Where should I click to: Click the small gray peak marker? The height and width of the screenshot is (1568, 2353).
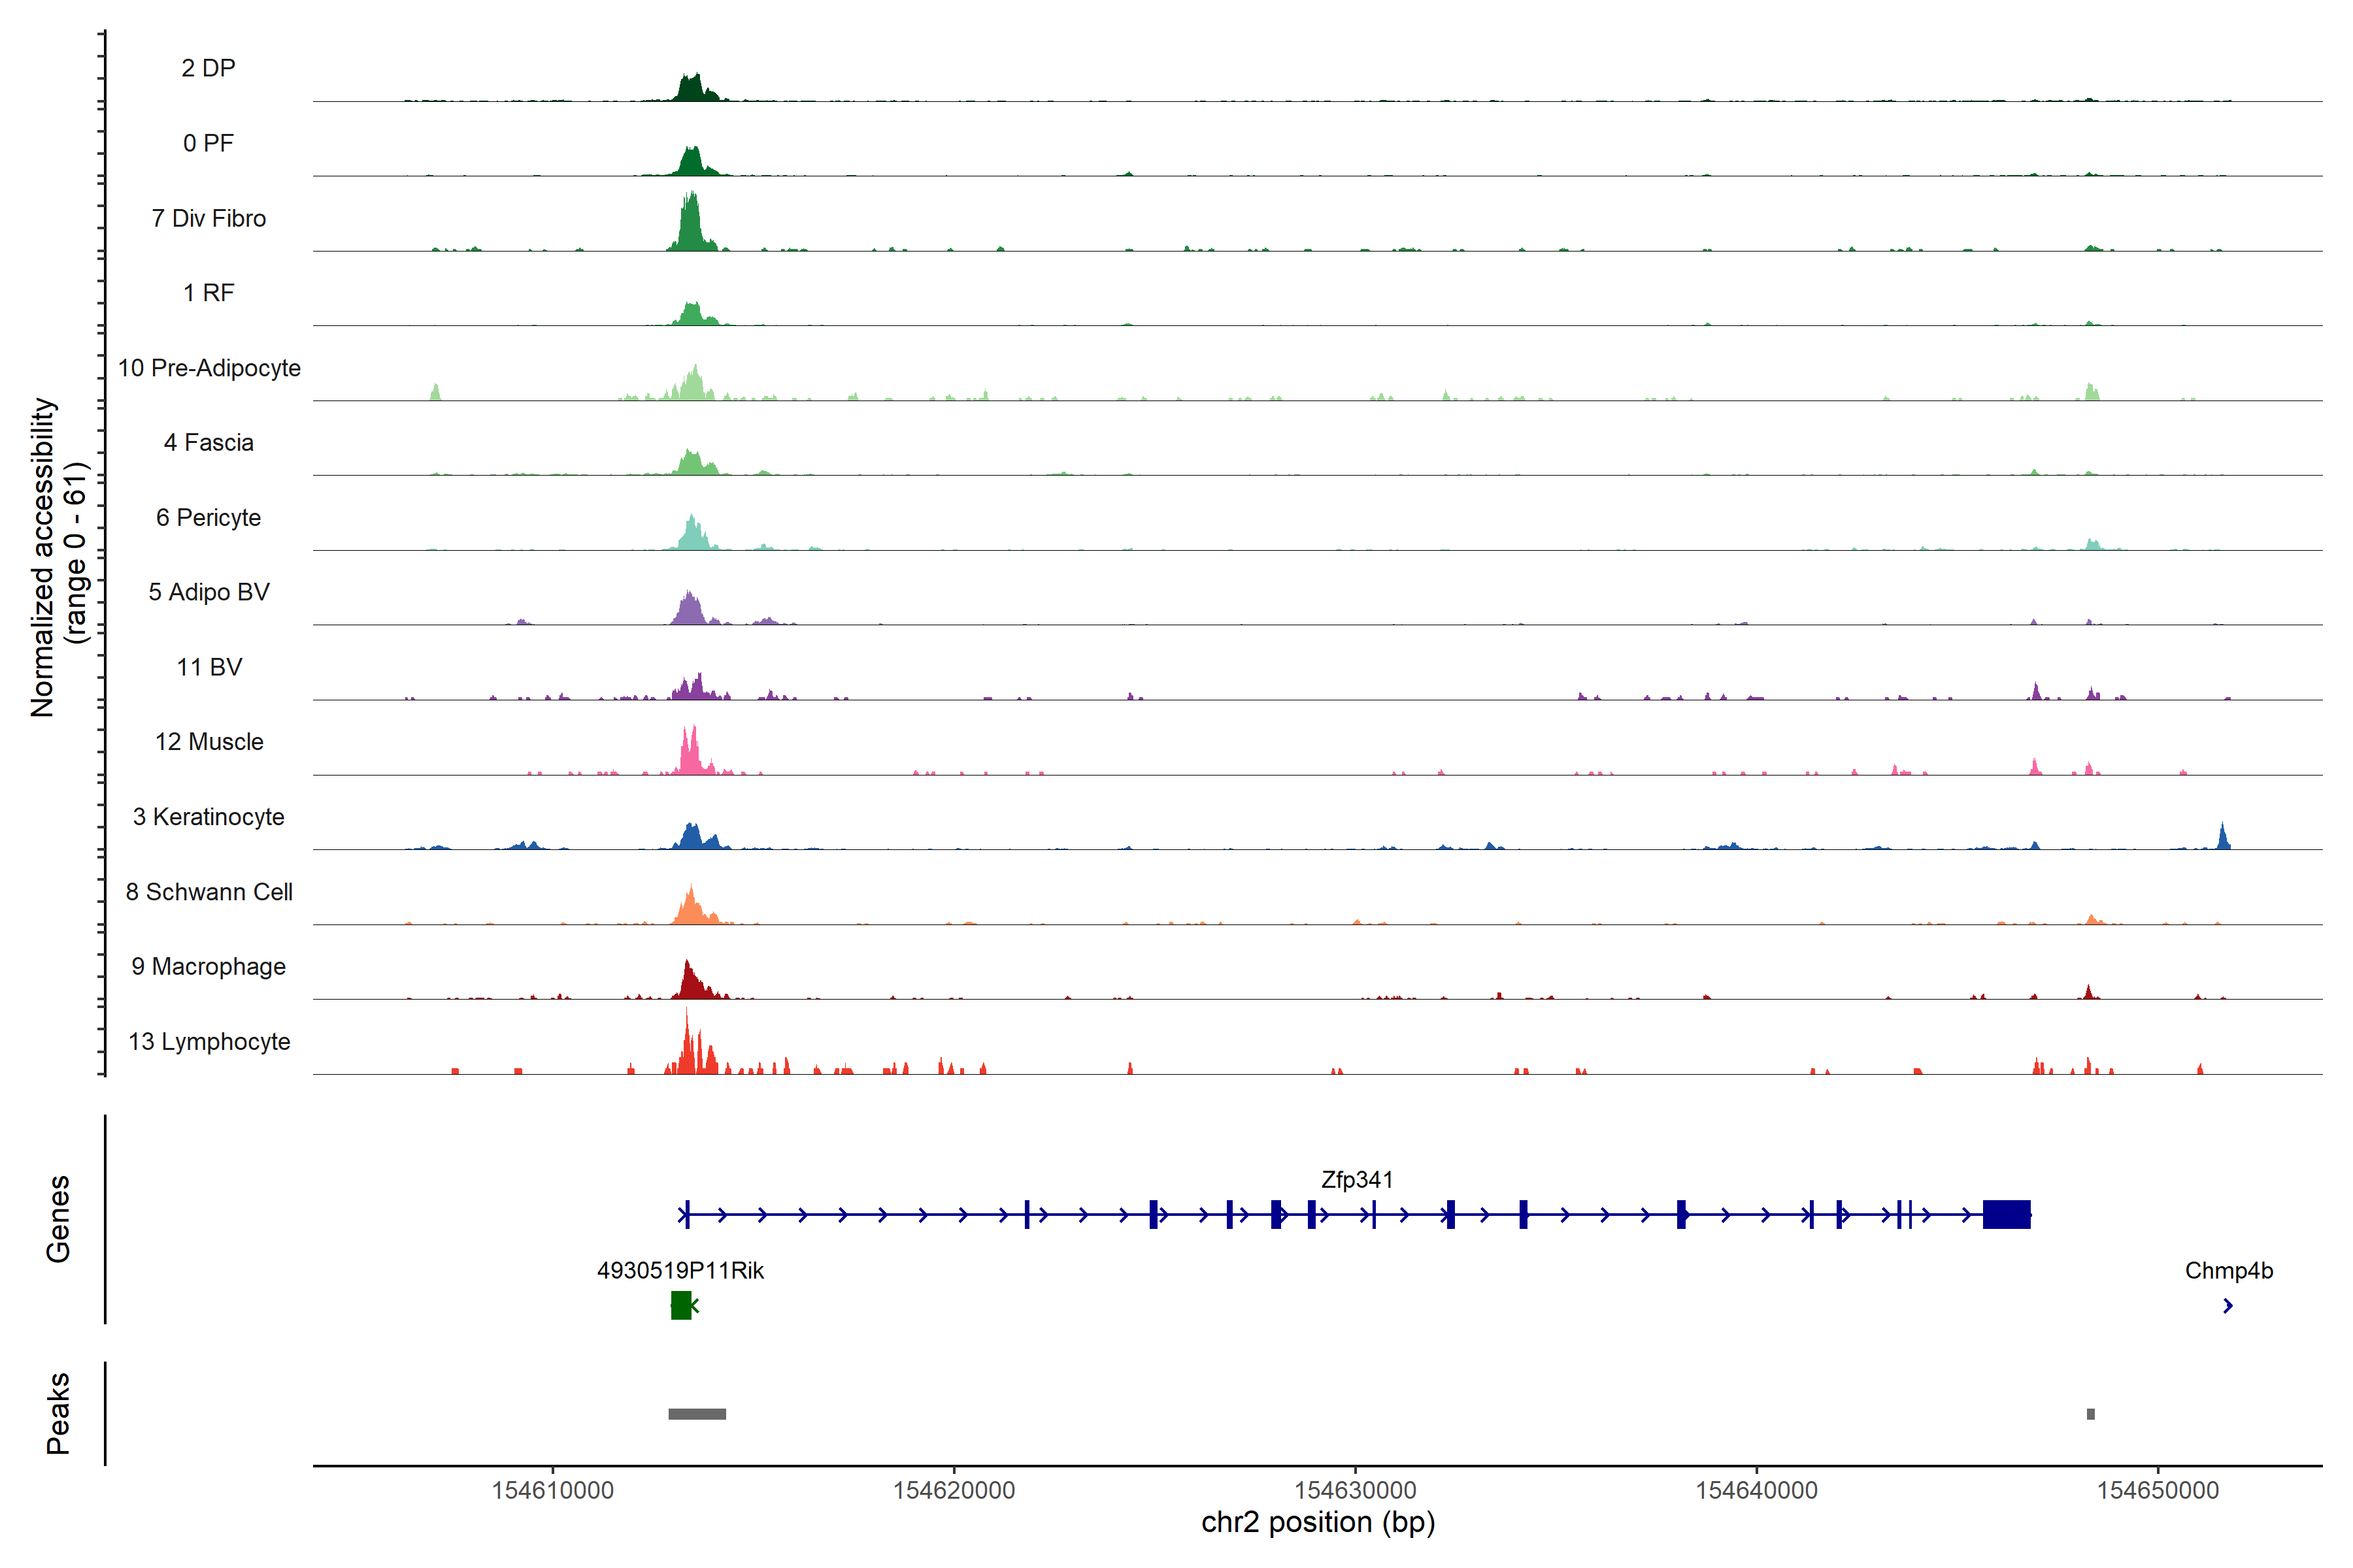(x=2090, y=1413)
